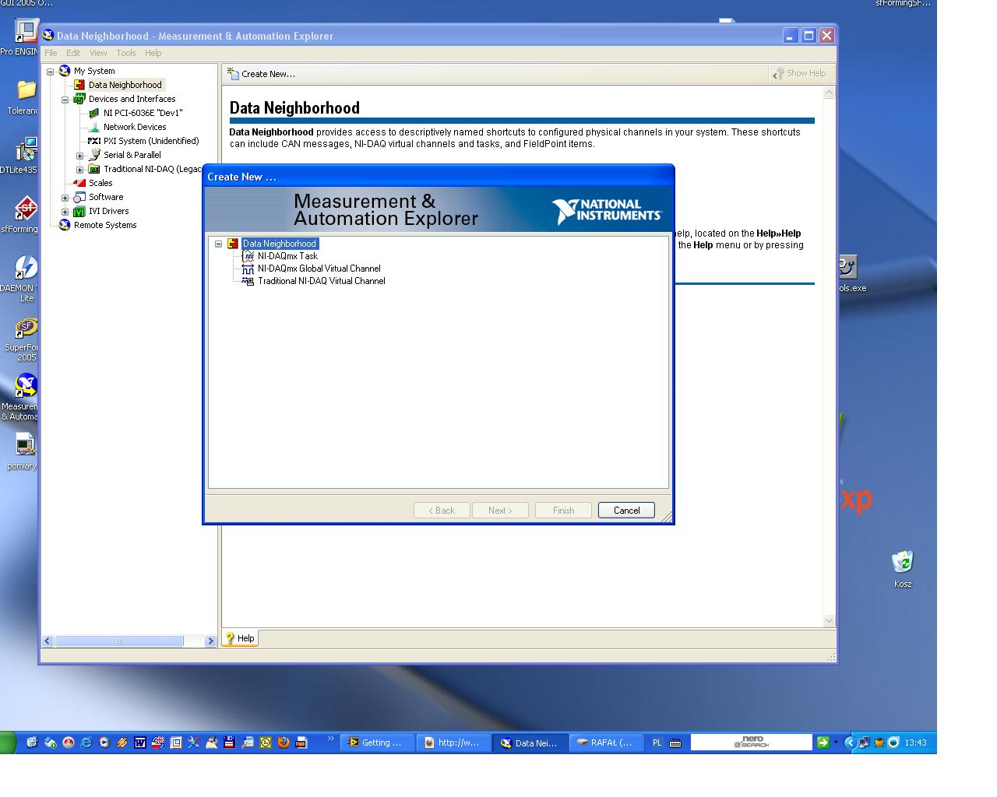
Task: Click the Remote Systems globe icon
Action: [65, 225]
